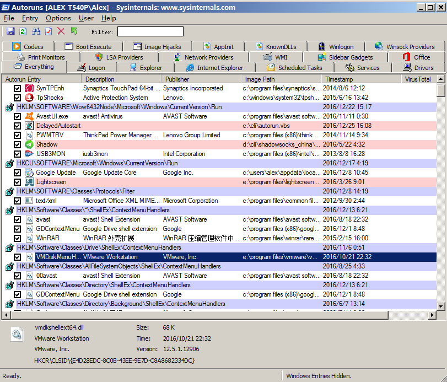Click the WinRAR entry file icon

coord(29,238)
